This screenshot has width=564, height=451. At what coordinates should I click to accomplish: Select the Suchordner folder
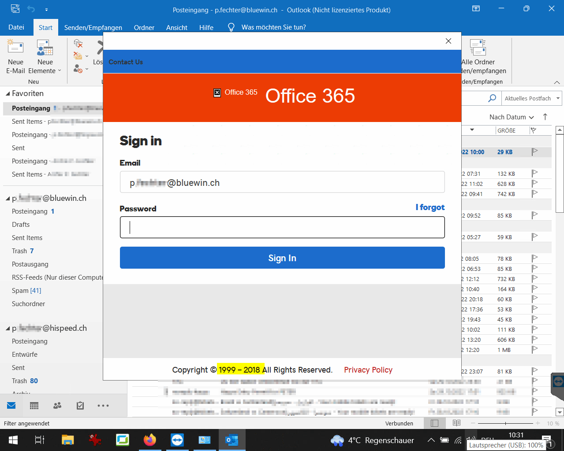tap(28, 304)
